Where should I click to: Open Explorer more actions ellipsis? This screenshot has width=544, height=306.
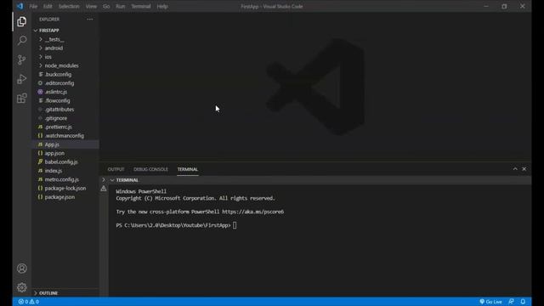90,20
